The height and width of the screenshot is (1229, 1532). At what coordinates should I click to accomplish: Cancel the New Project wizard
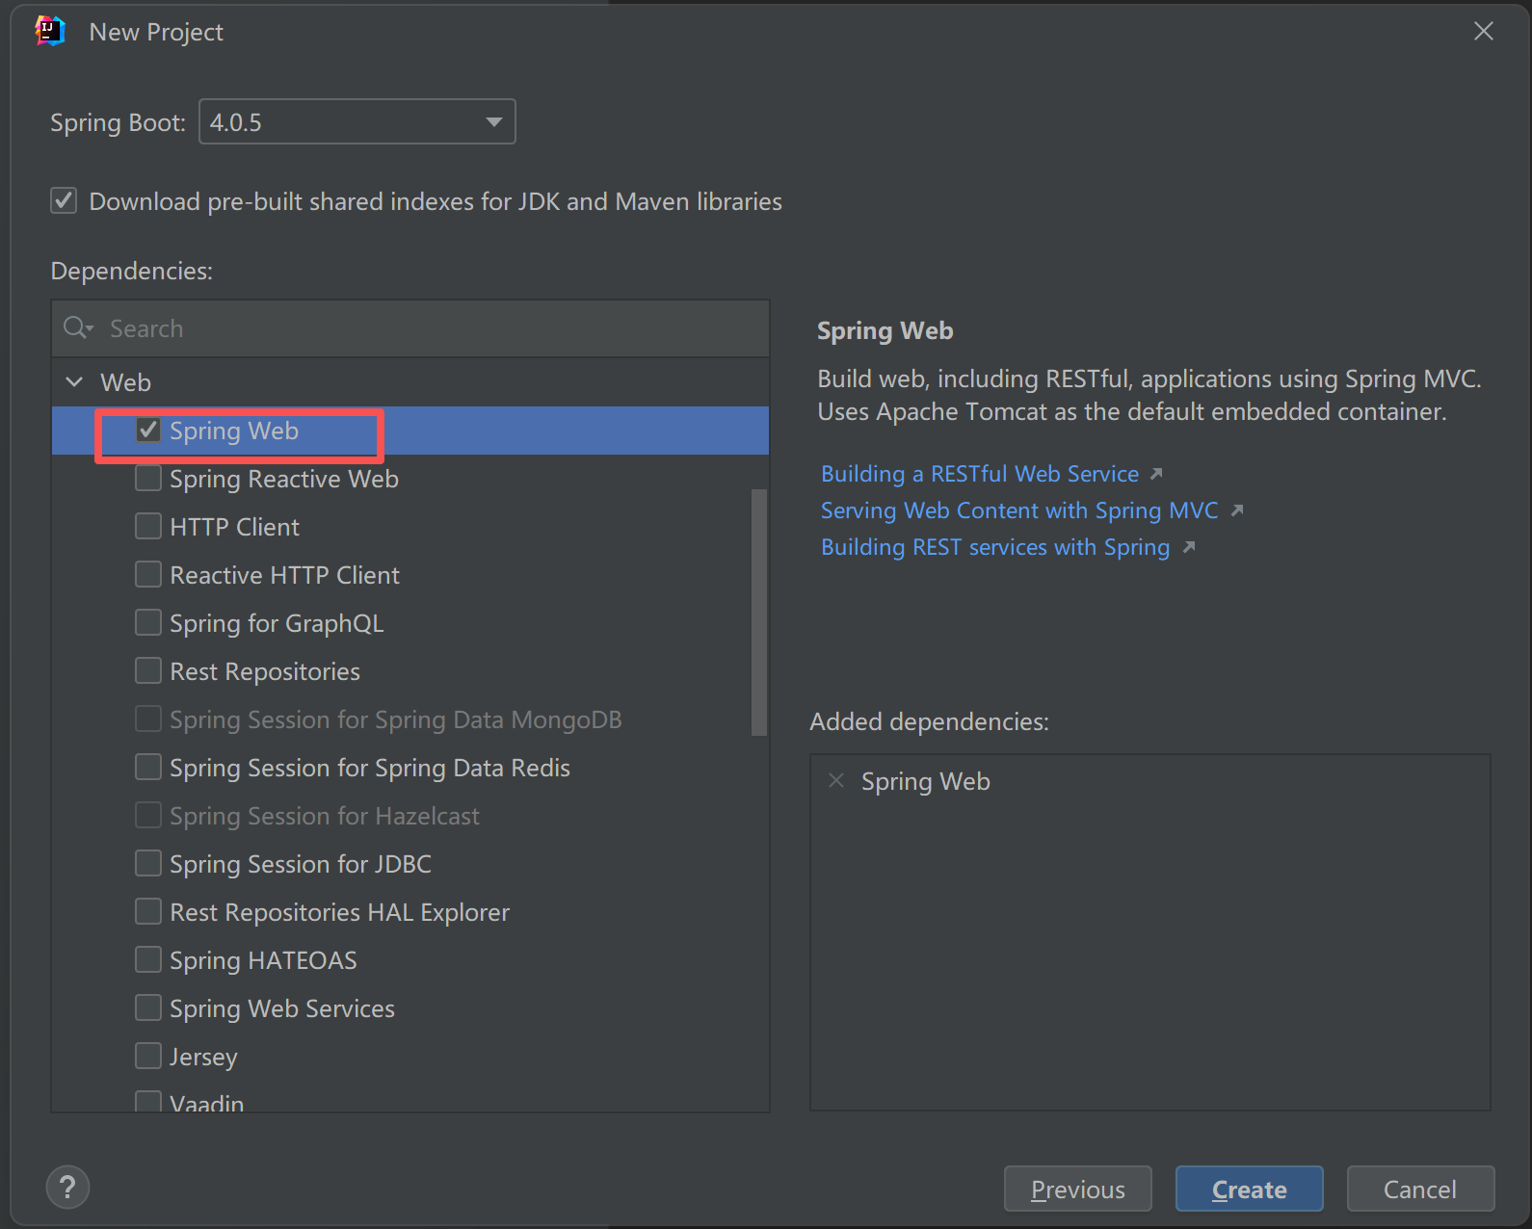coord(1421,1189)
